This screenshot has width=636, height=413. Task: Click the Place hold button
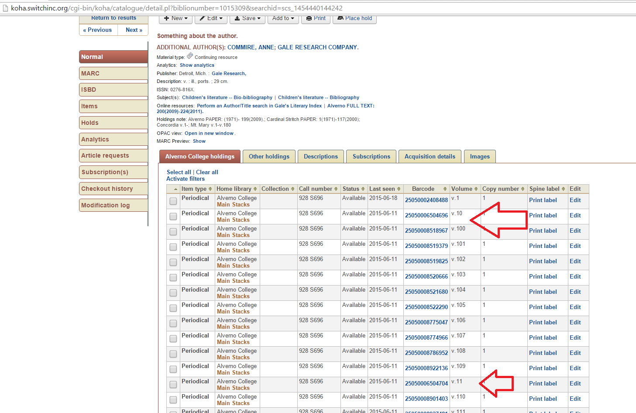pos(354,18)
